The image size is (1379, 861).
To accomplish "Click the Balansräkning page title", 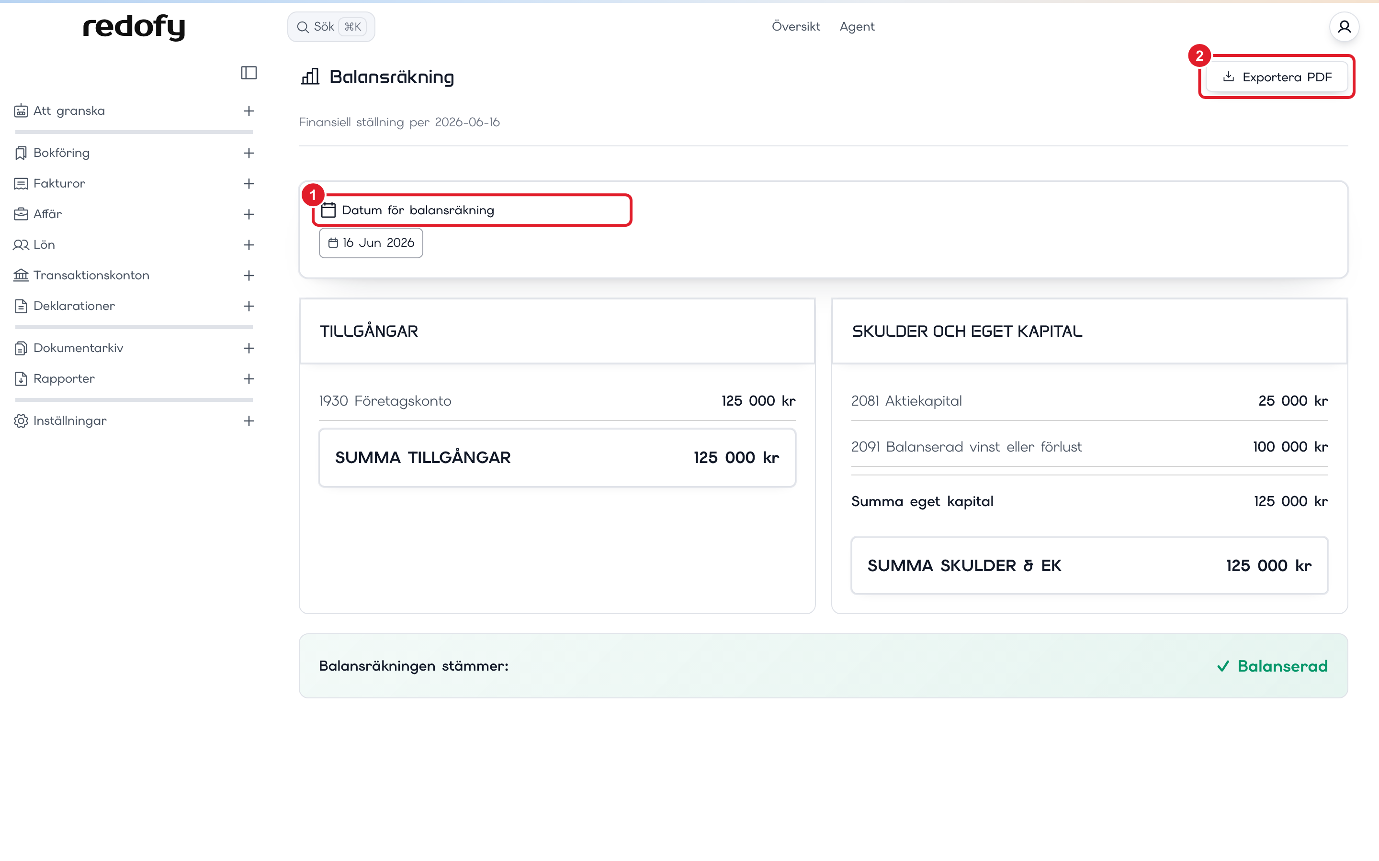I will (x=392, y=77).
